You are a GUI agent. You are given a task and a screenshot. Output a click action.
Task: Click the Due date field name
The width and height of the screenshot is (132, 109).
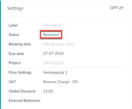tap(16, 54)
